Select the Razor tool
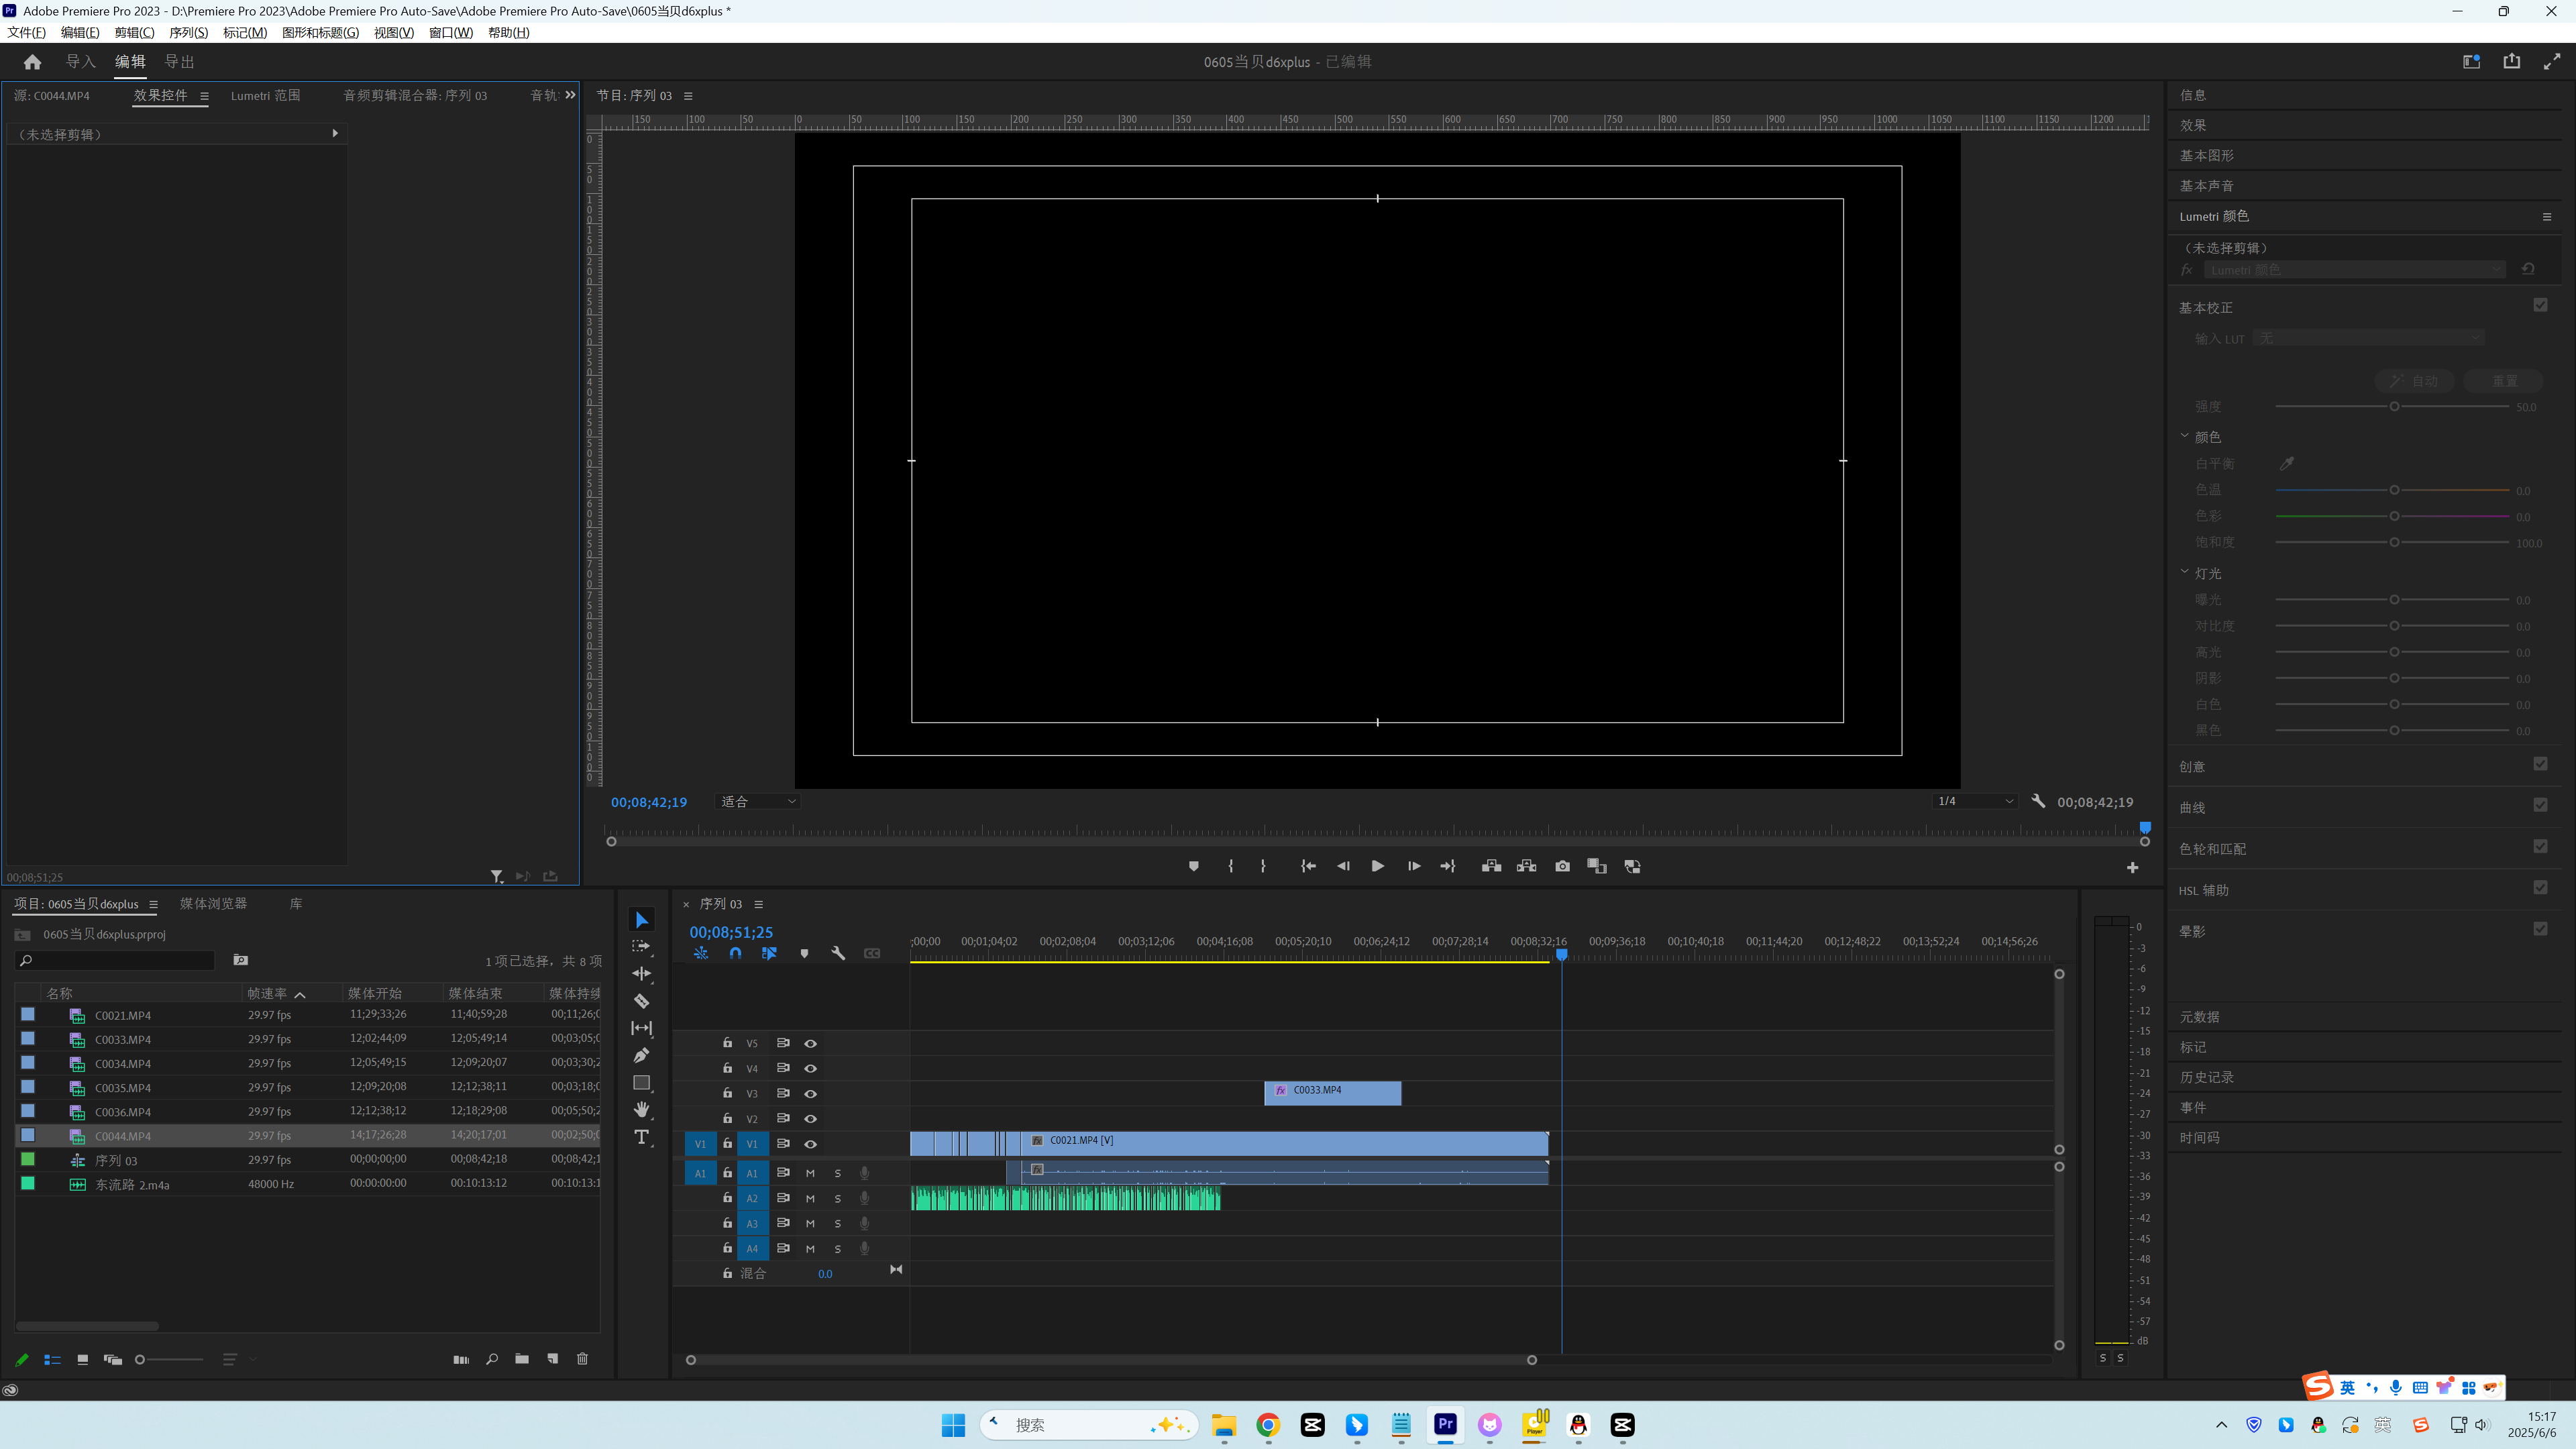 pos(642,1001)
